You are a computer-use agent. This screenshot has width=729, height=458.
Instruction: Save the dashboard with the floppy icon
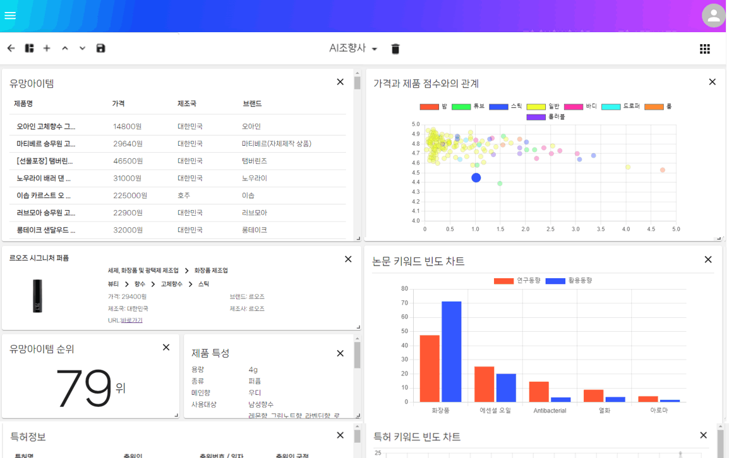tap(100, 49)
